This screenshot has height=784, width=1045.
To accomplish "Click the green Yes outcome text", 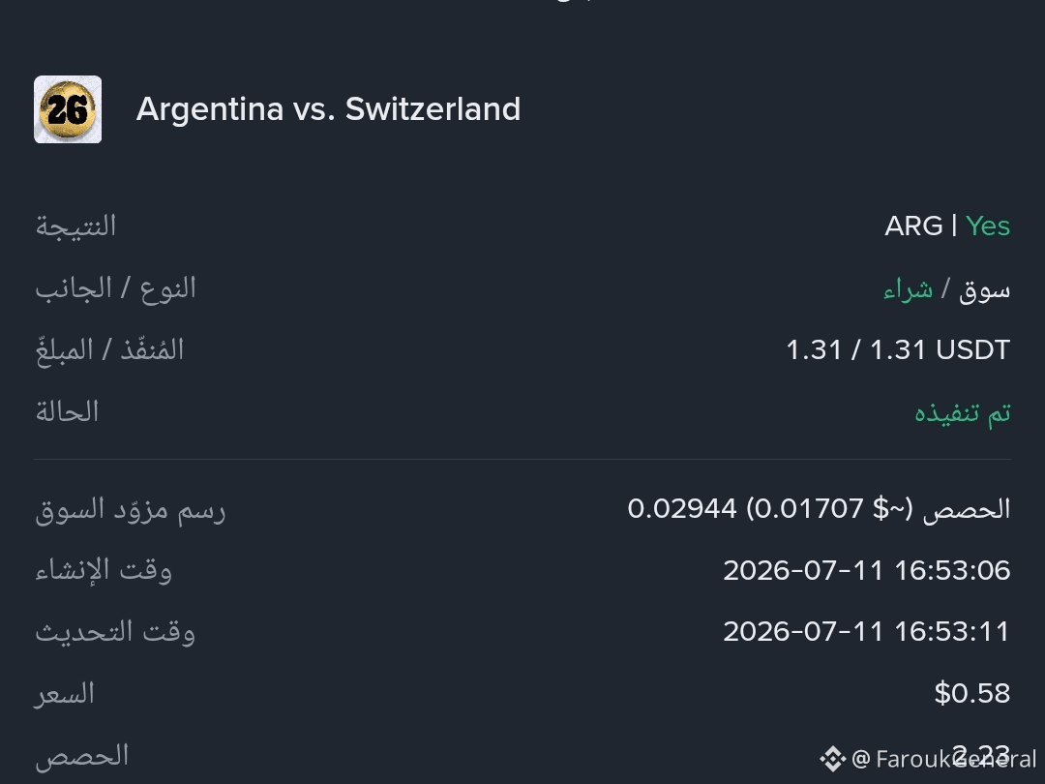I will point(988,226).
